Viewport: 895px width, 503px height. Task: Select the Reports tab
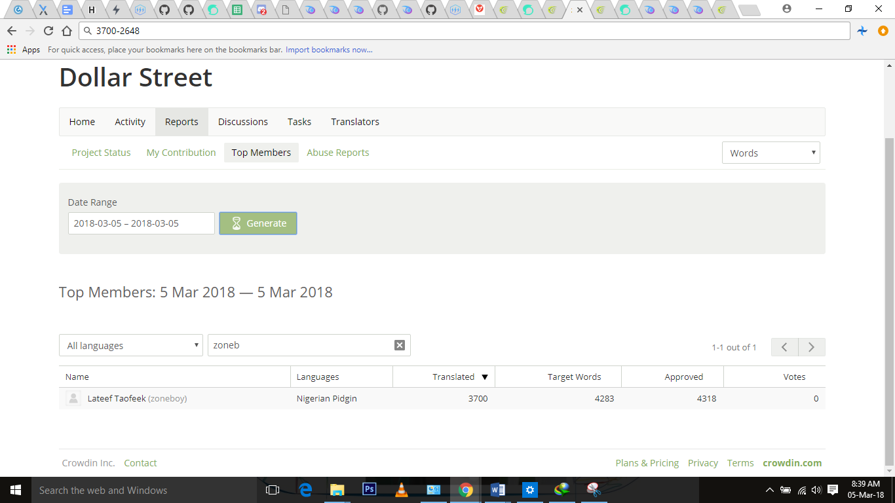pos(181,122)
